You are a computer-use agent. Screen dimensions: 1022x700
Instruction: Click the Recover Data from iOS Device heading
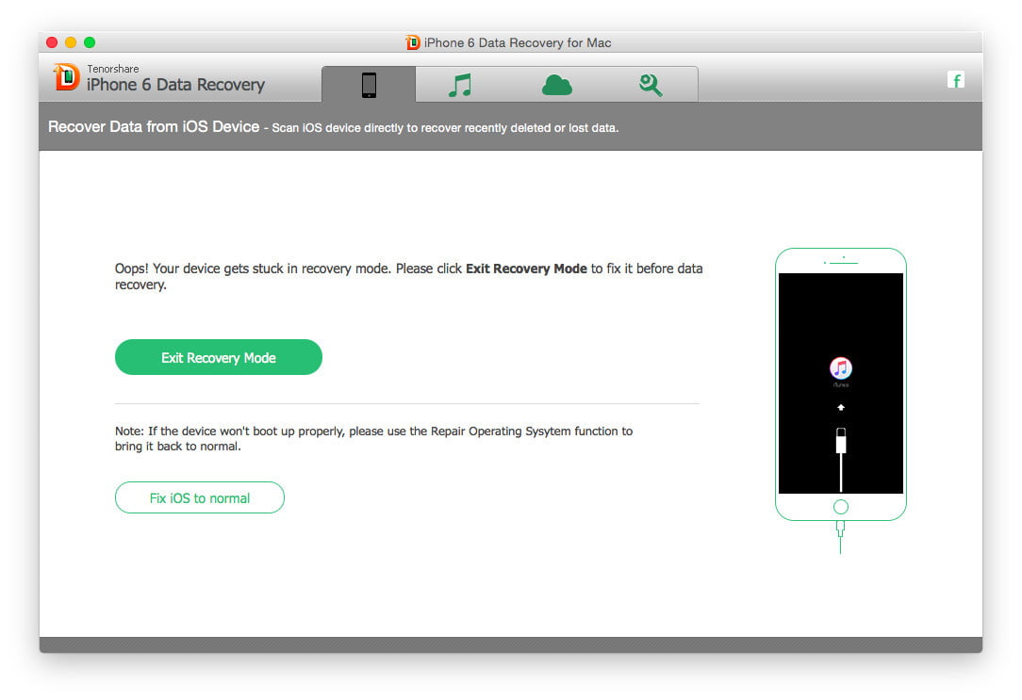coord(154,126)
